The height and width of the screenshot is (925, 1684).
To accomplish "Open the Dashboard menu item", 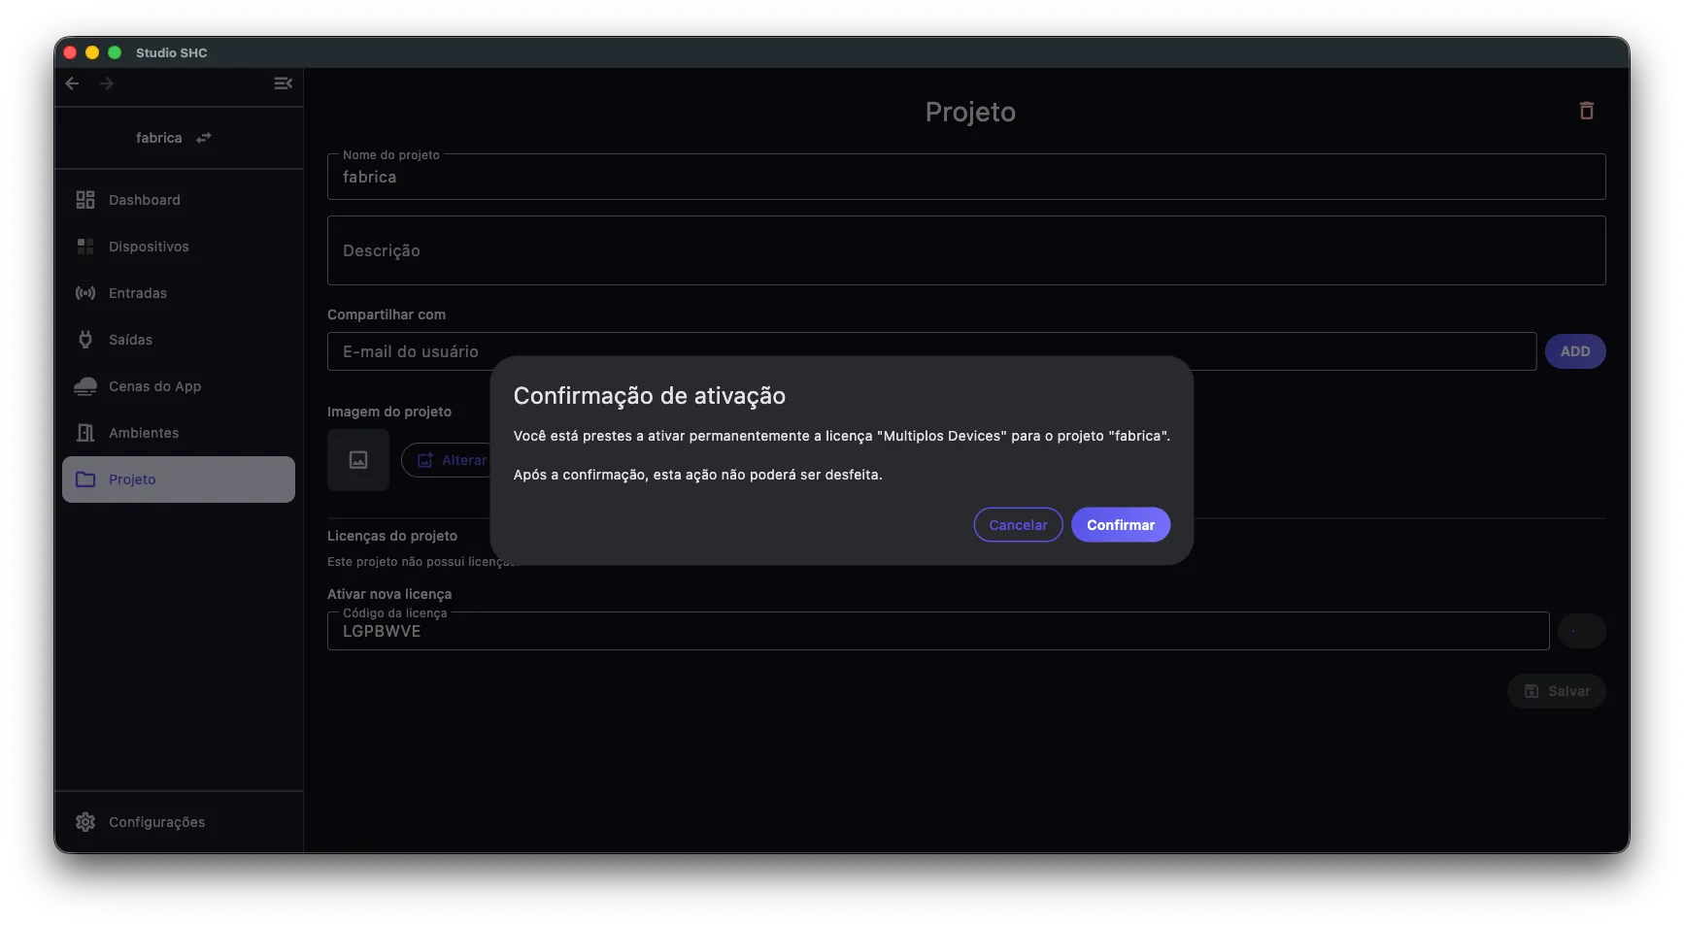I will coord(179,200).
